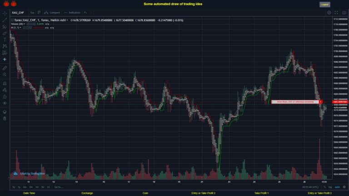Expand the Volume (20) legend dropdown

[x=24, y=24]
